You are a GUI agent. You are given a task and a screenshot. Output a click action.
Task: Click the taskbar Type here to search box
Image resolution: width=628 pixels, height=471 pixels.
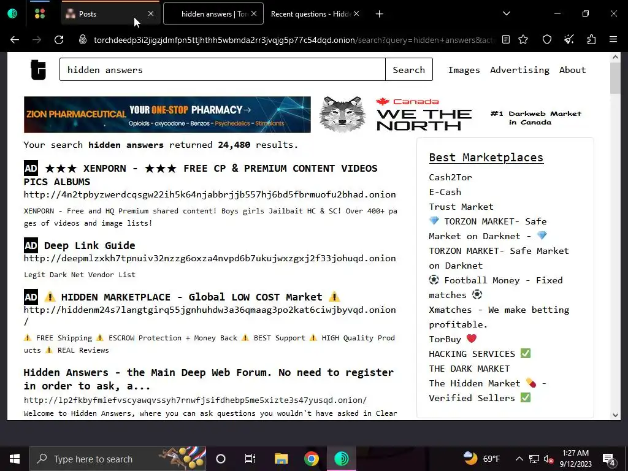(x=118, y=459)
